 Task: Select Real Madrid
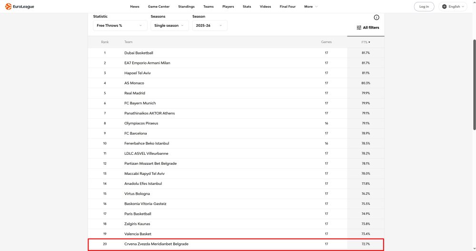click(135, 93)
